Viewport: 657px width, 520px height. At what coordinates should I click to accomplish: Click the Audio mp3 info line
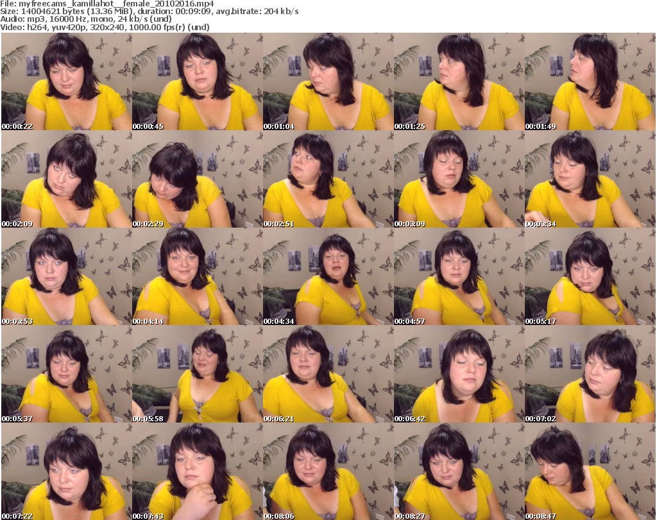click(x=86, y=19)
